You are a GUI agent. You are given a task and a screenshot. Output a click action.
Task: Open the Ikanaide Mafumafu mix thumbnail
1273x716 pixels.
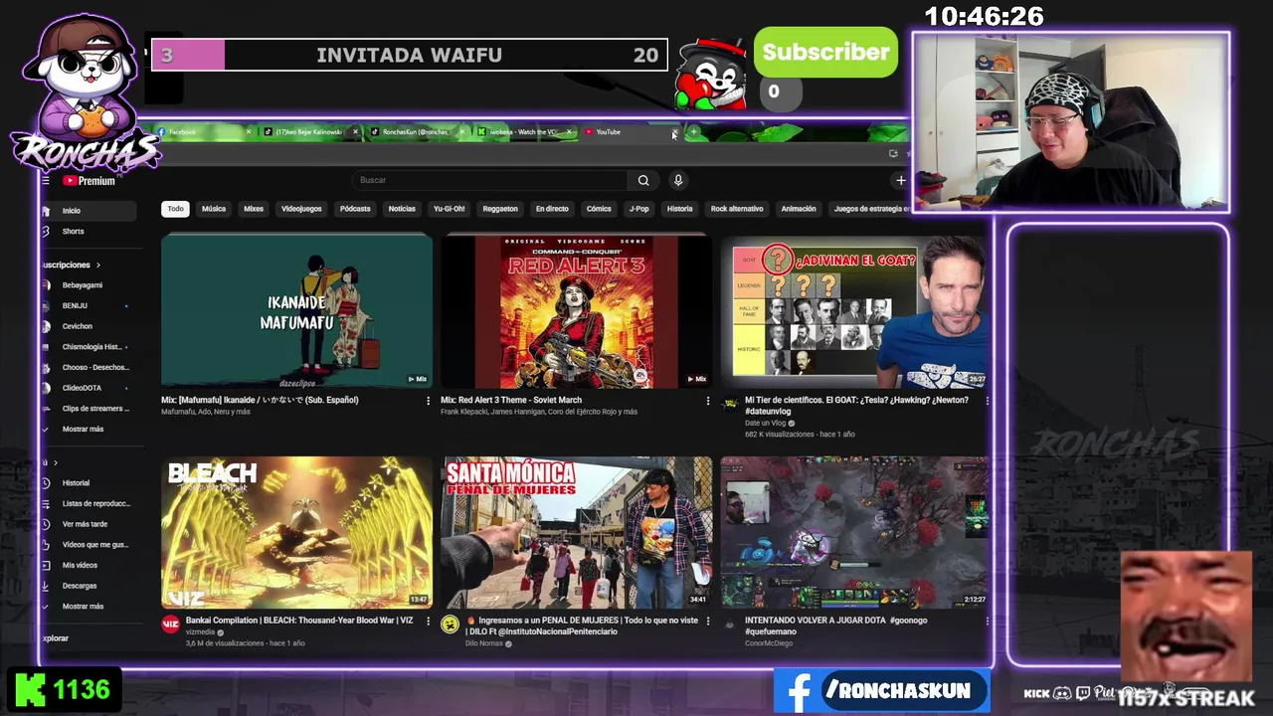pyautogui.click(x=296, y=310)
